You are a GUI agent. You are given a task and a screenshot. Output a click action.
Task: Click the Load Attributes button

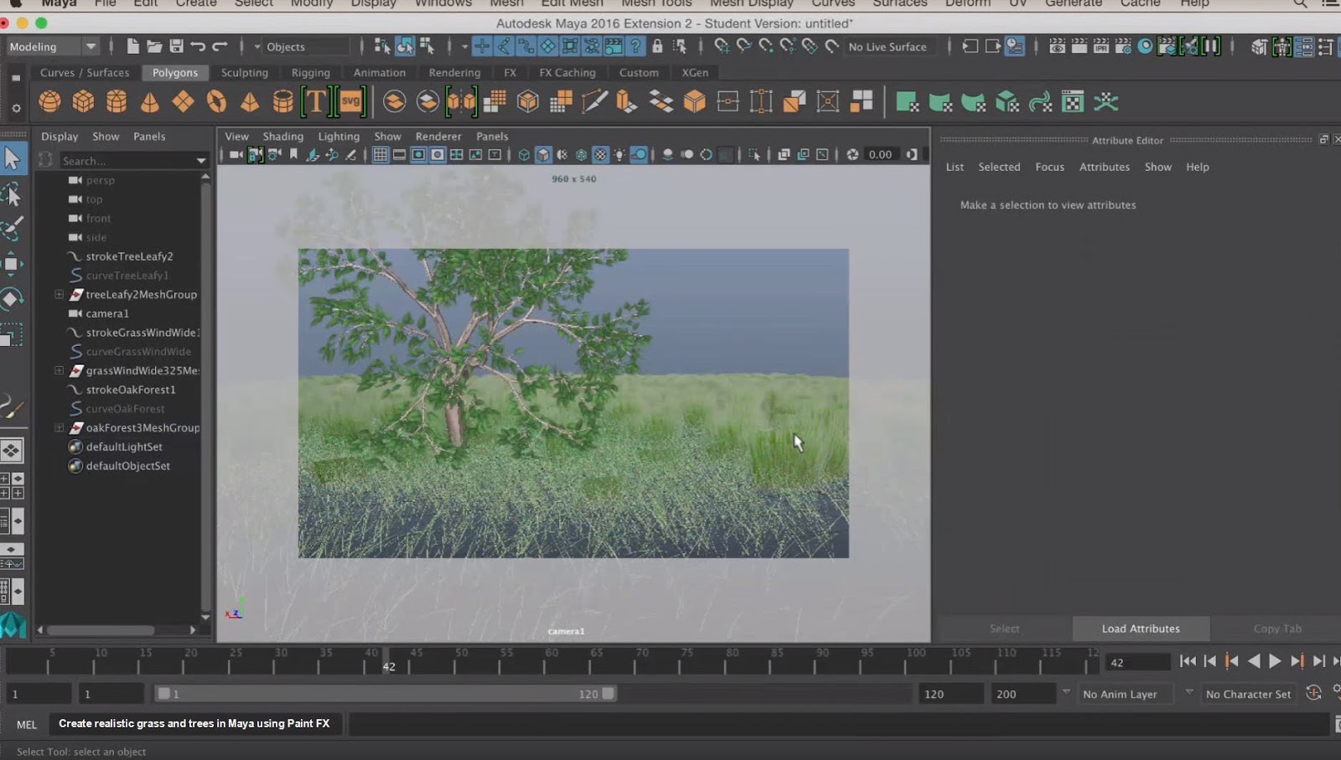click(1141, 628)
